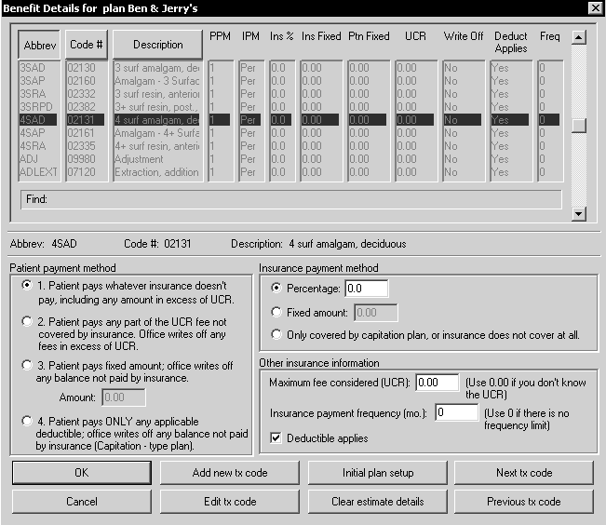Select Only covered by capitation plan option

276,334
